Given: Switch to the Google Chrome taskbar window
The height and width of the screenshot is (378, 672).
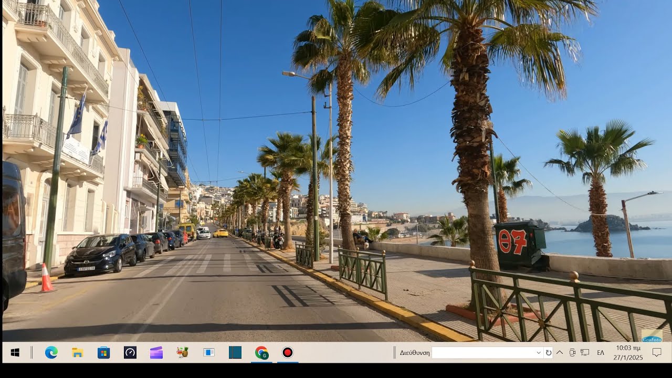Looking at the screenshot, I should coord(261,353).
